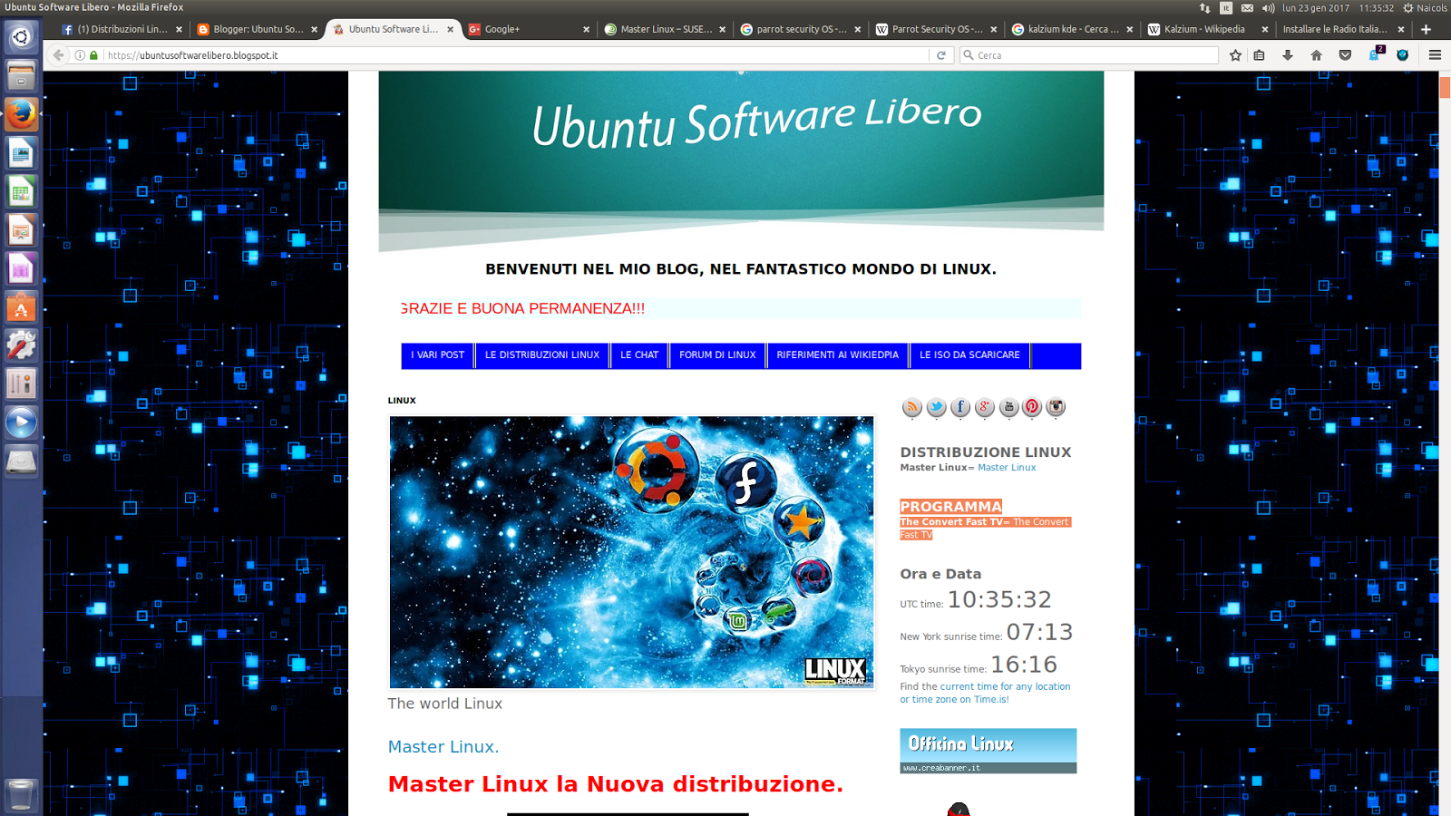Open the Firefox hamburger menu
Image resolution: width=1451 pixels, height=816 pixels.
[x=1435, y=55]
